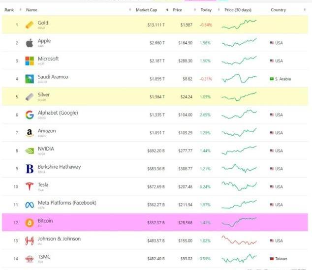This screenshot has width=312, height=270.
Task: Click Amazon price $103.29
Action: pos(185,133)
